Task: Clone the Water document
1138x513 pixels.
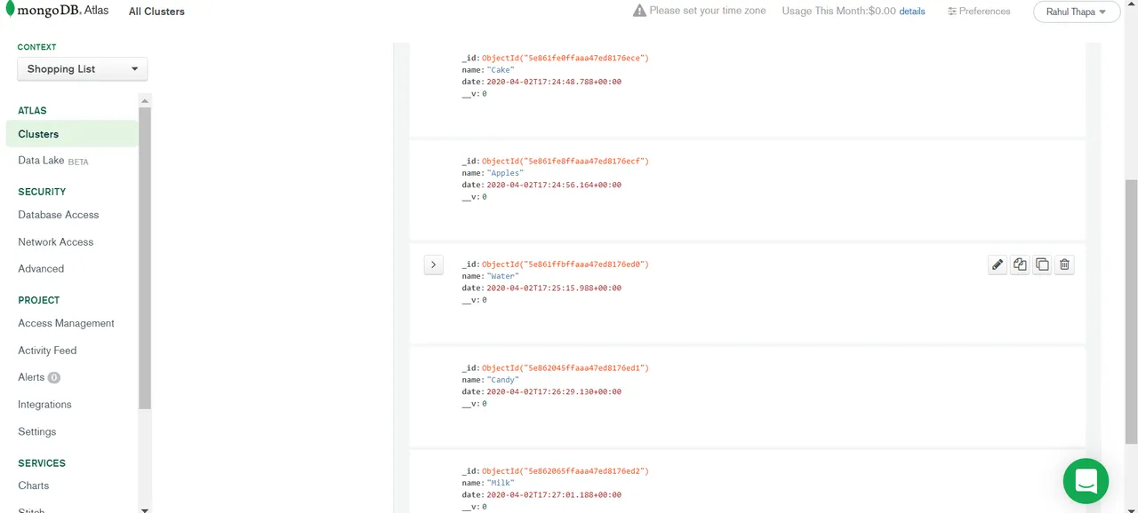Action: pyautogui.click(x=1042, y=264)
